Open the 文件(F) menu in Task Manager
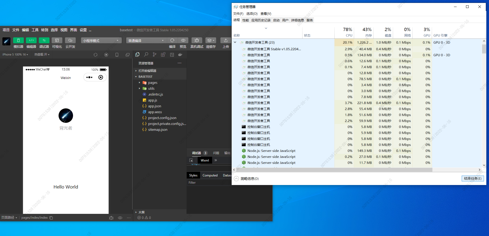 (238, 14)
